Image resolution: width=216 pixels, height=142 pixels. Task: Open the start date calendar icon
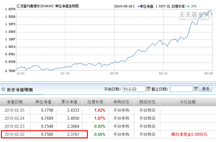coord(148,89)
